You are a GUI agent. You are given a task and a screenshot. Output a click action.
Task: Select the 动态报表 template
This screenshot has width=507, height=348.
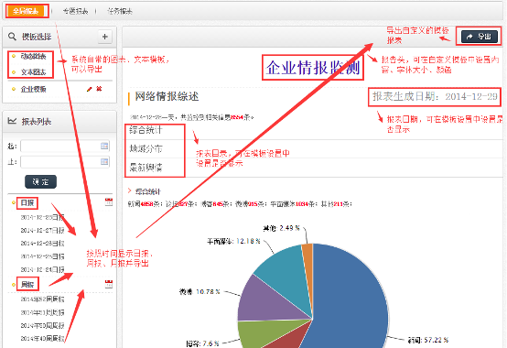33,57
